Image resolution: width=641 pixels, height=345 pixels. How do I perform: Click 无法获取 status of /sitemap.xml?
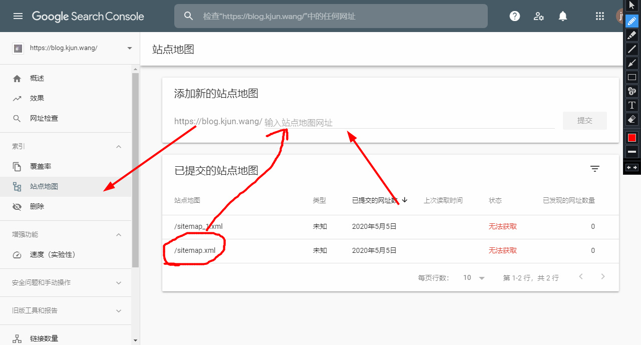[x=503, y=250]
